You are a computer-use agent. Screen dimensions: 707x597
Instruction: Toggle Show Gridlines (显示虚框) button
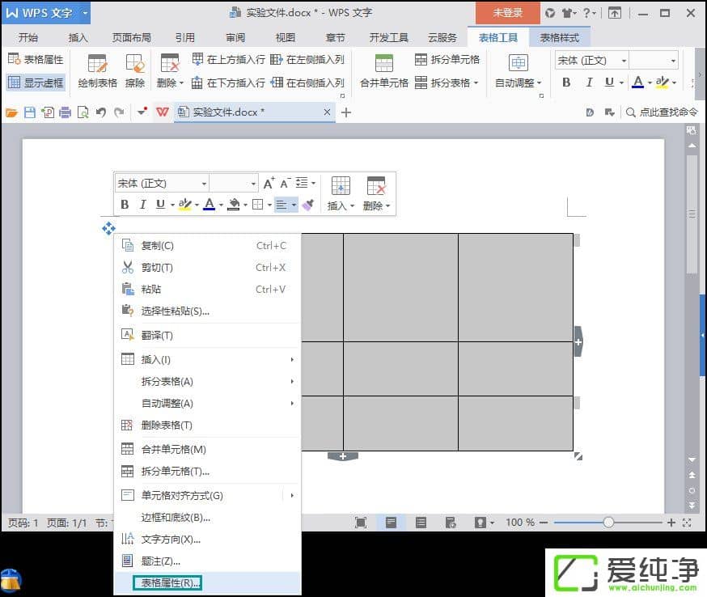(36, 82)
